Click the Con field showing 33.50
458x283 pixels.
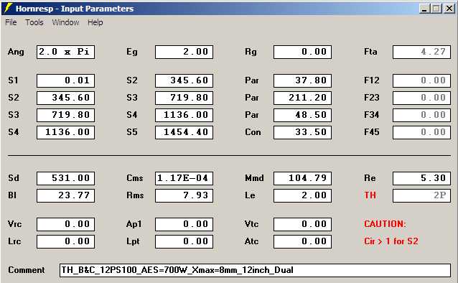click(302, 132)
